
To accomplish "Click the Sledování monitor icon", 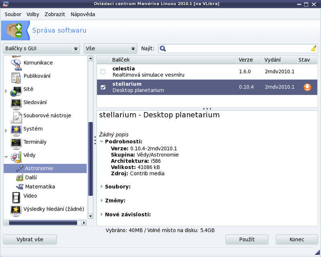I will point(16,104).
